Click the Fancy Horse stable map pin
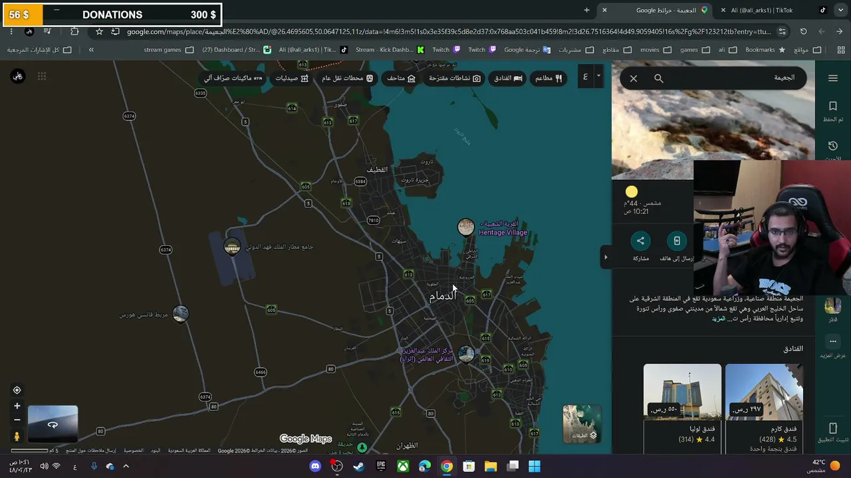The height and width of the screenshot is (478, 851). tap(180, 313)
